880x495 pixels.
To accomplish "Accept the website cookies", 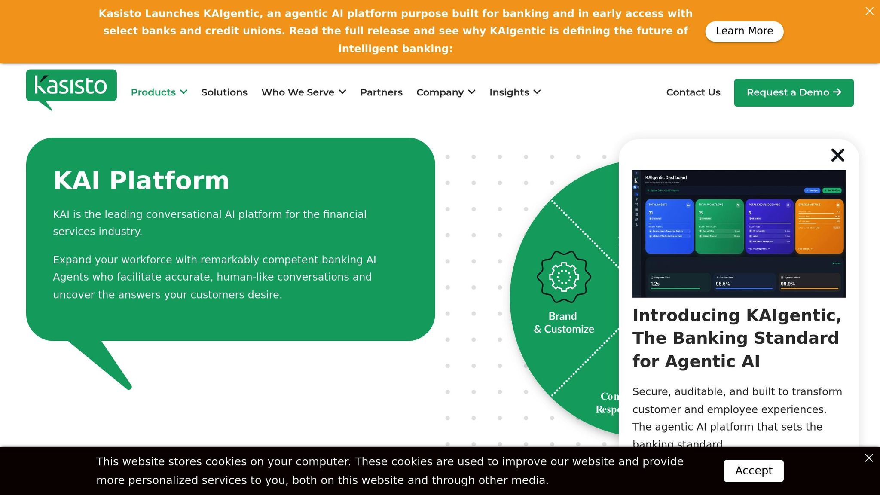I will click(753, 471).
